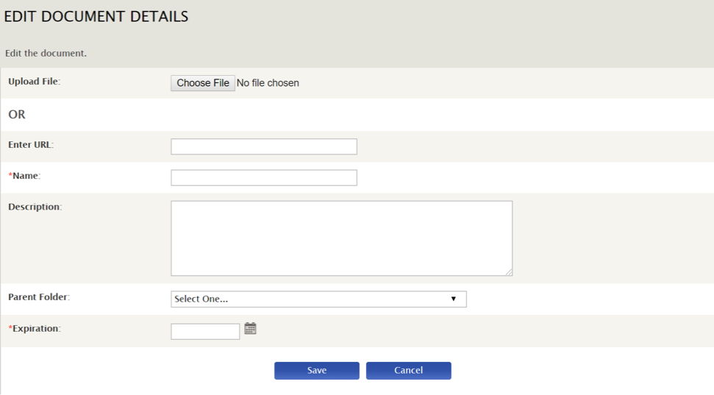Click the '*Expiration' required field label
Image resolution: width=714 pixels, height=395 pixels.
pyautogui.click(x=34, y=329)
